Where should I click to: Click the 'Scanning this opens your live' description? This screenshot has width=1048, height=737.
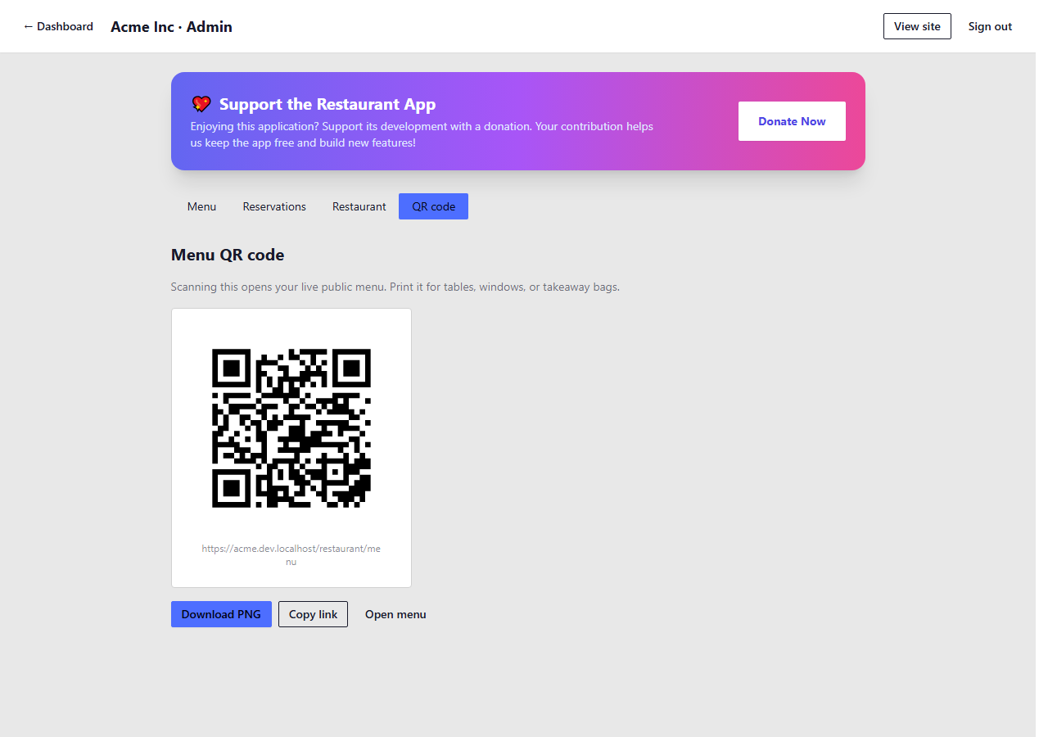click(x=395, y=287)
